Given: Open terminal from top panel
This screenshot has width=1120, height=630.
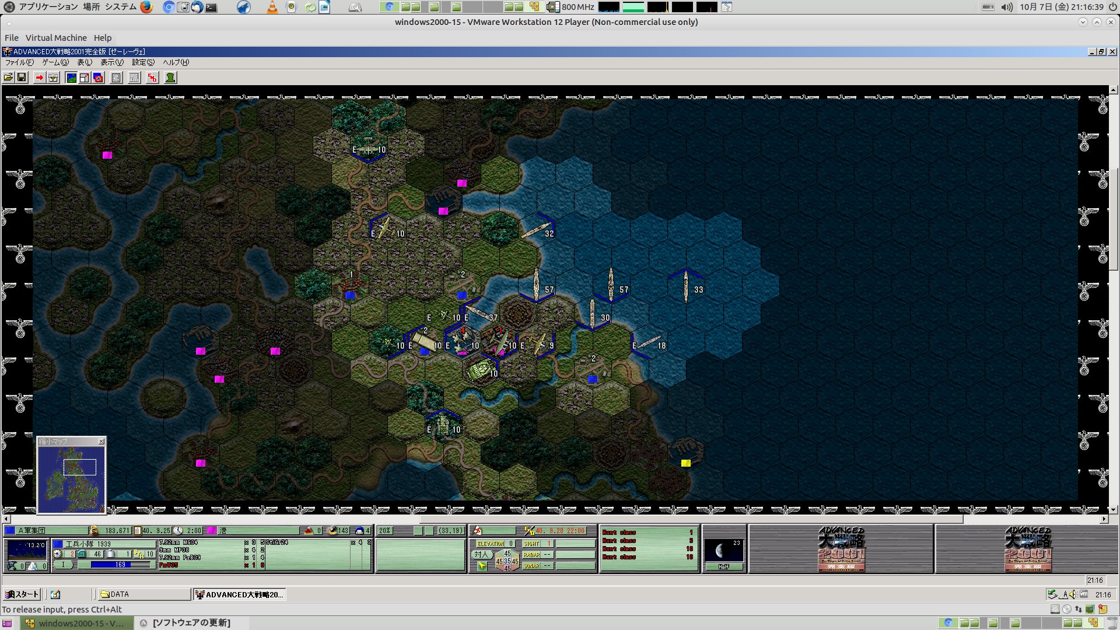Looking at the screenshot, I should click(211, 7).
